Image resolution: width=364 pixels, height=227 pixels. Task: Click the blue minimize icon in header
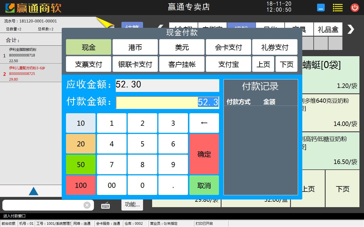(x=321, y=8)
